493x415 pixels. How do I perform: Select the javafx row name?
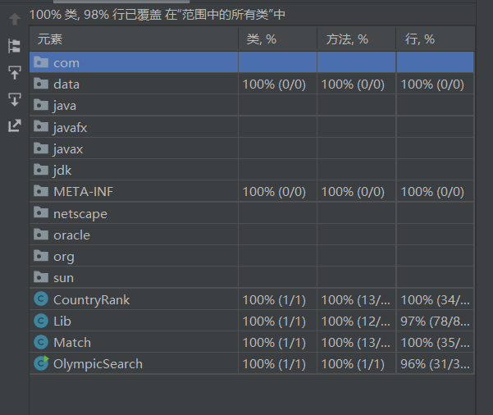[70, 128]
